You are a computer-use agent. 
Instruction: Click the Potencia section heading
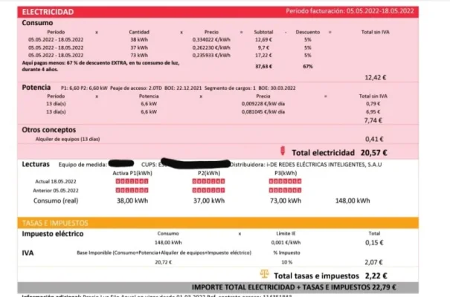click(36, 88)
